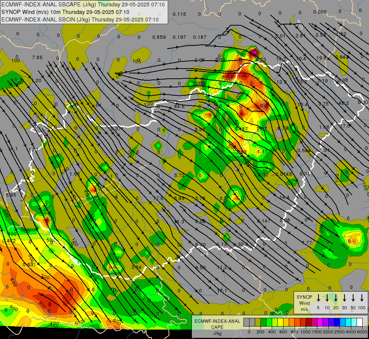
Task: Select the pure blue CAPE legend swatch
Action: (x=337, y=322)
